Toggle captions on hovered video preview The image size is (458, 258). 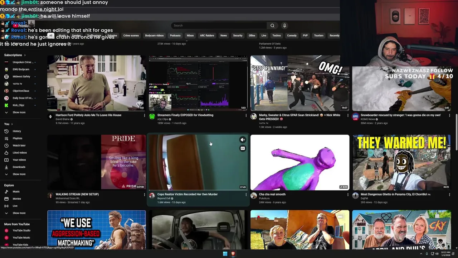243,148
